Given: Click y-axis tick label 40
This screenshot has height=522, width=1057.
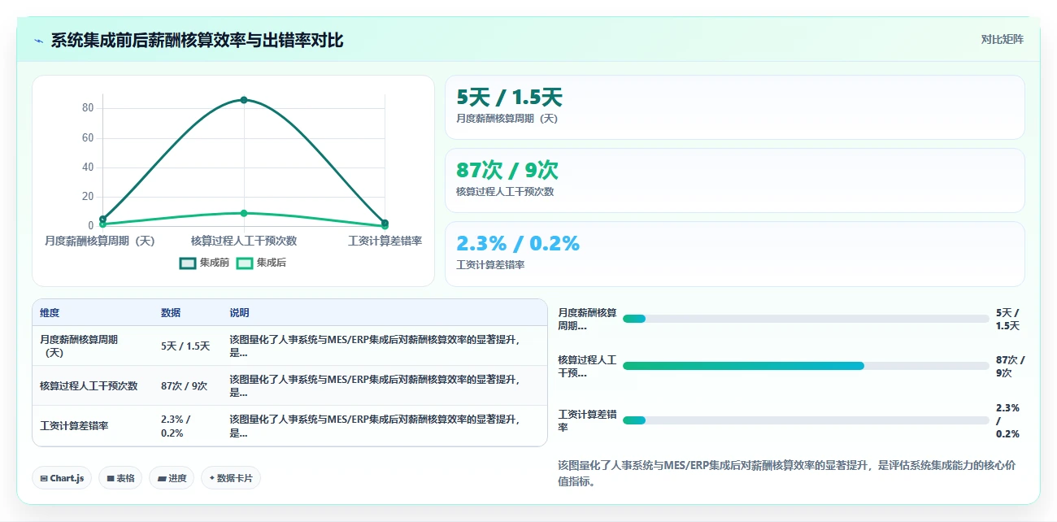Looking at the screenshot, I should [88, 167].
